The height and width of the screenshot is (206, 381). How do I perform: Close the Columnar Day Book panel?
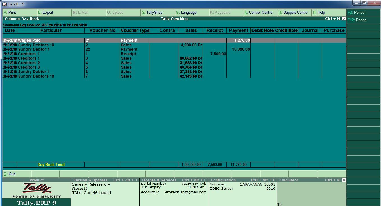(x=344, y=18)
